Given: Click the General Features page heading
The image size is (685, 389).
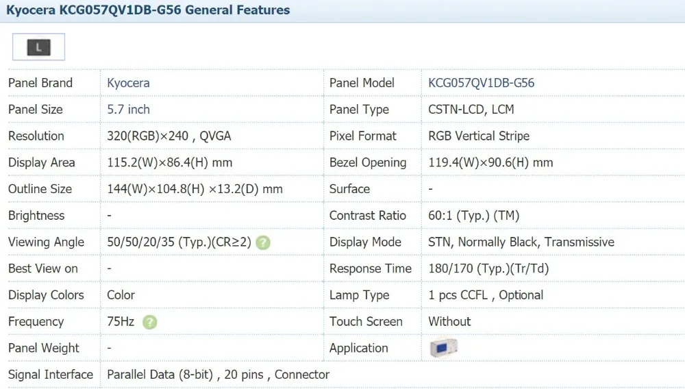Looking at the screenshot, I should (148, 10).
